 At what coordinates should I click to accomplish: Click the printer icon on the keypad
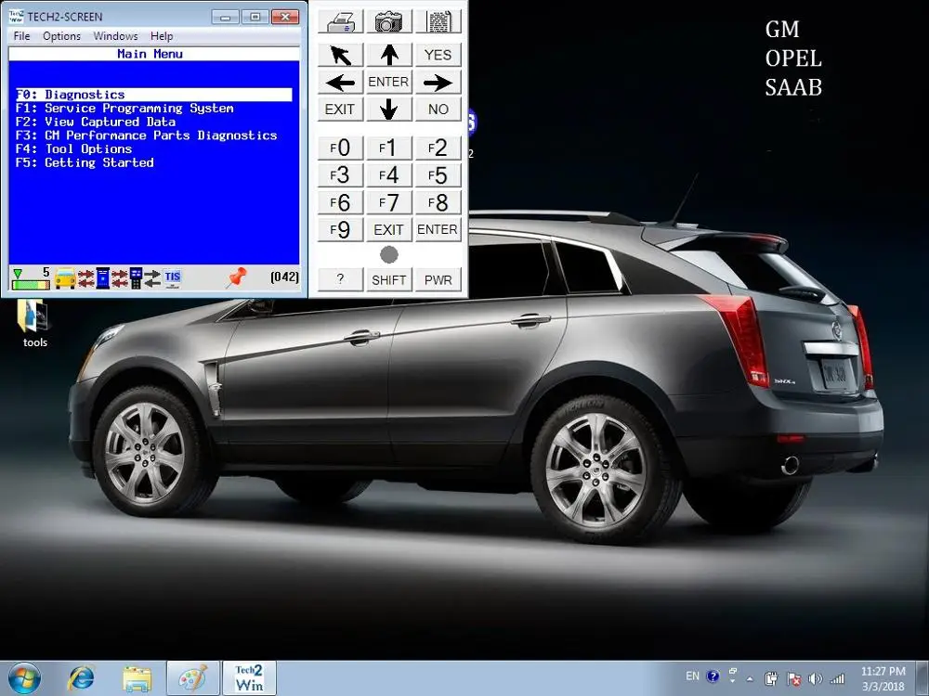340,22
